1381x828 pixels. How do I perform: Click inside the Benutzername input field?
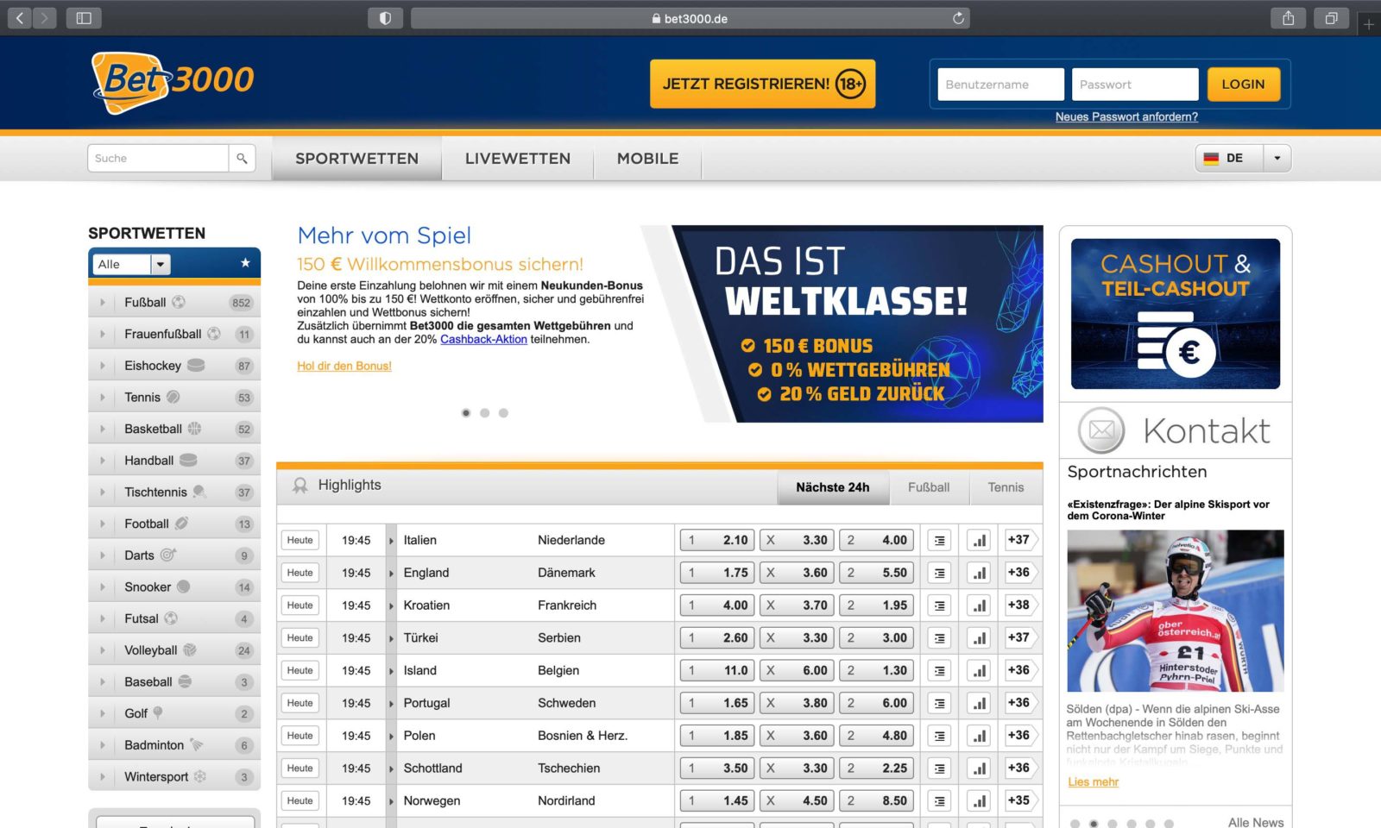[x=999, y=84]
